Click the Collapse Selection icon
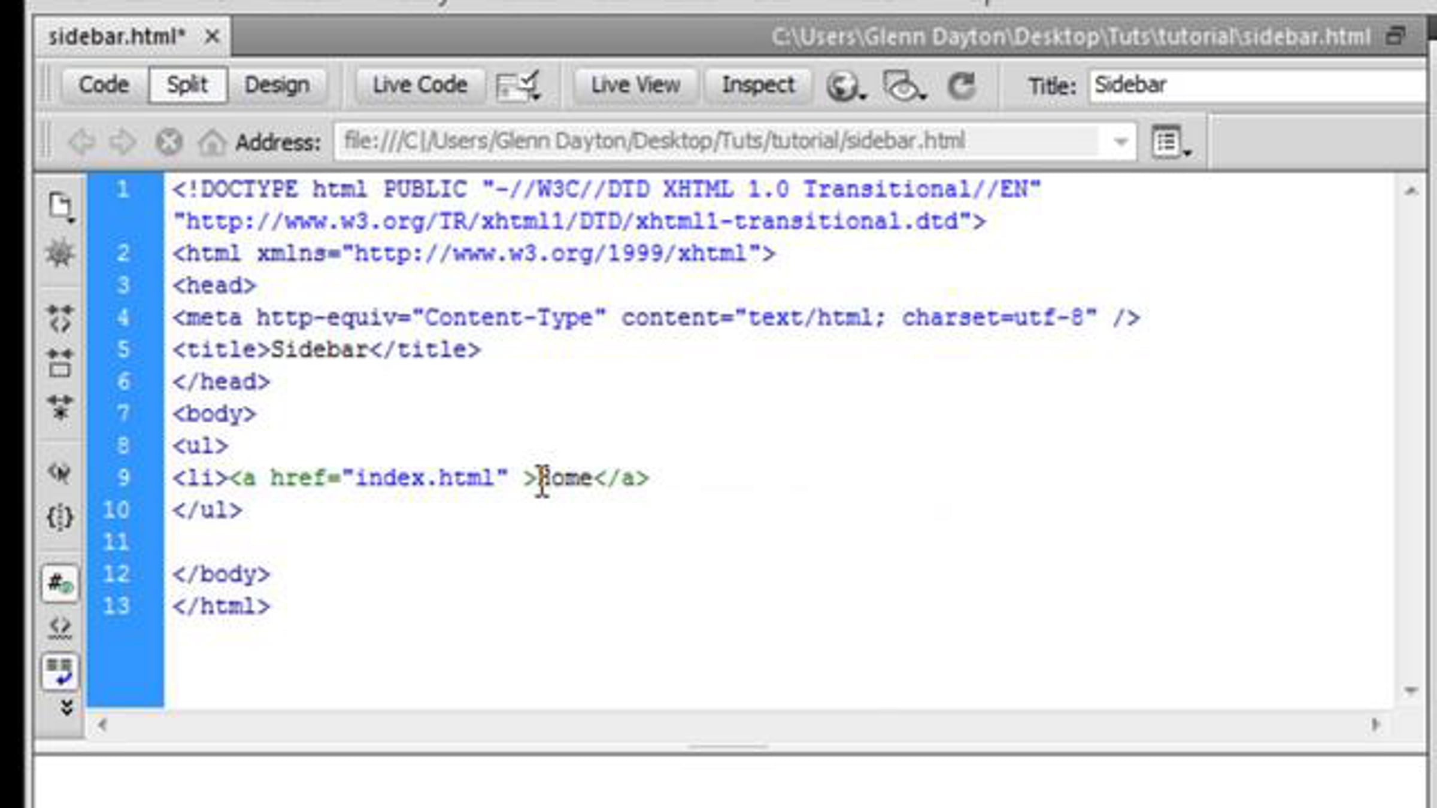The width and height of the screenshot is (1437, 808). click(x=60, y=363)
